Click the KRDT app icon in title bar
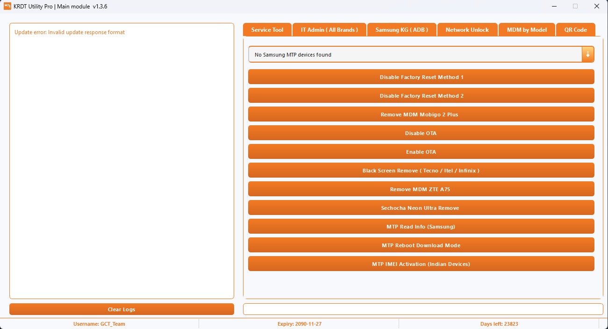 coord(7,6)
